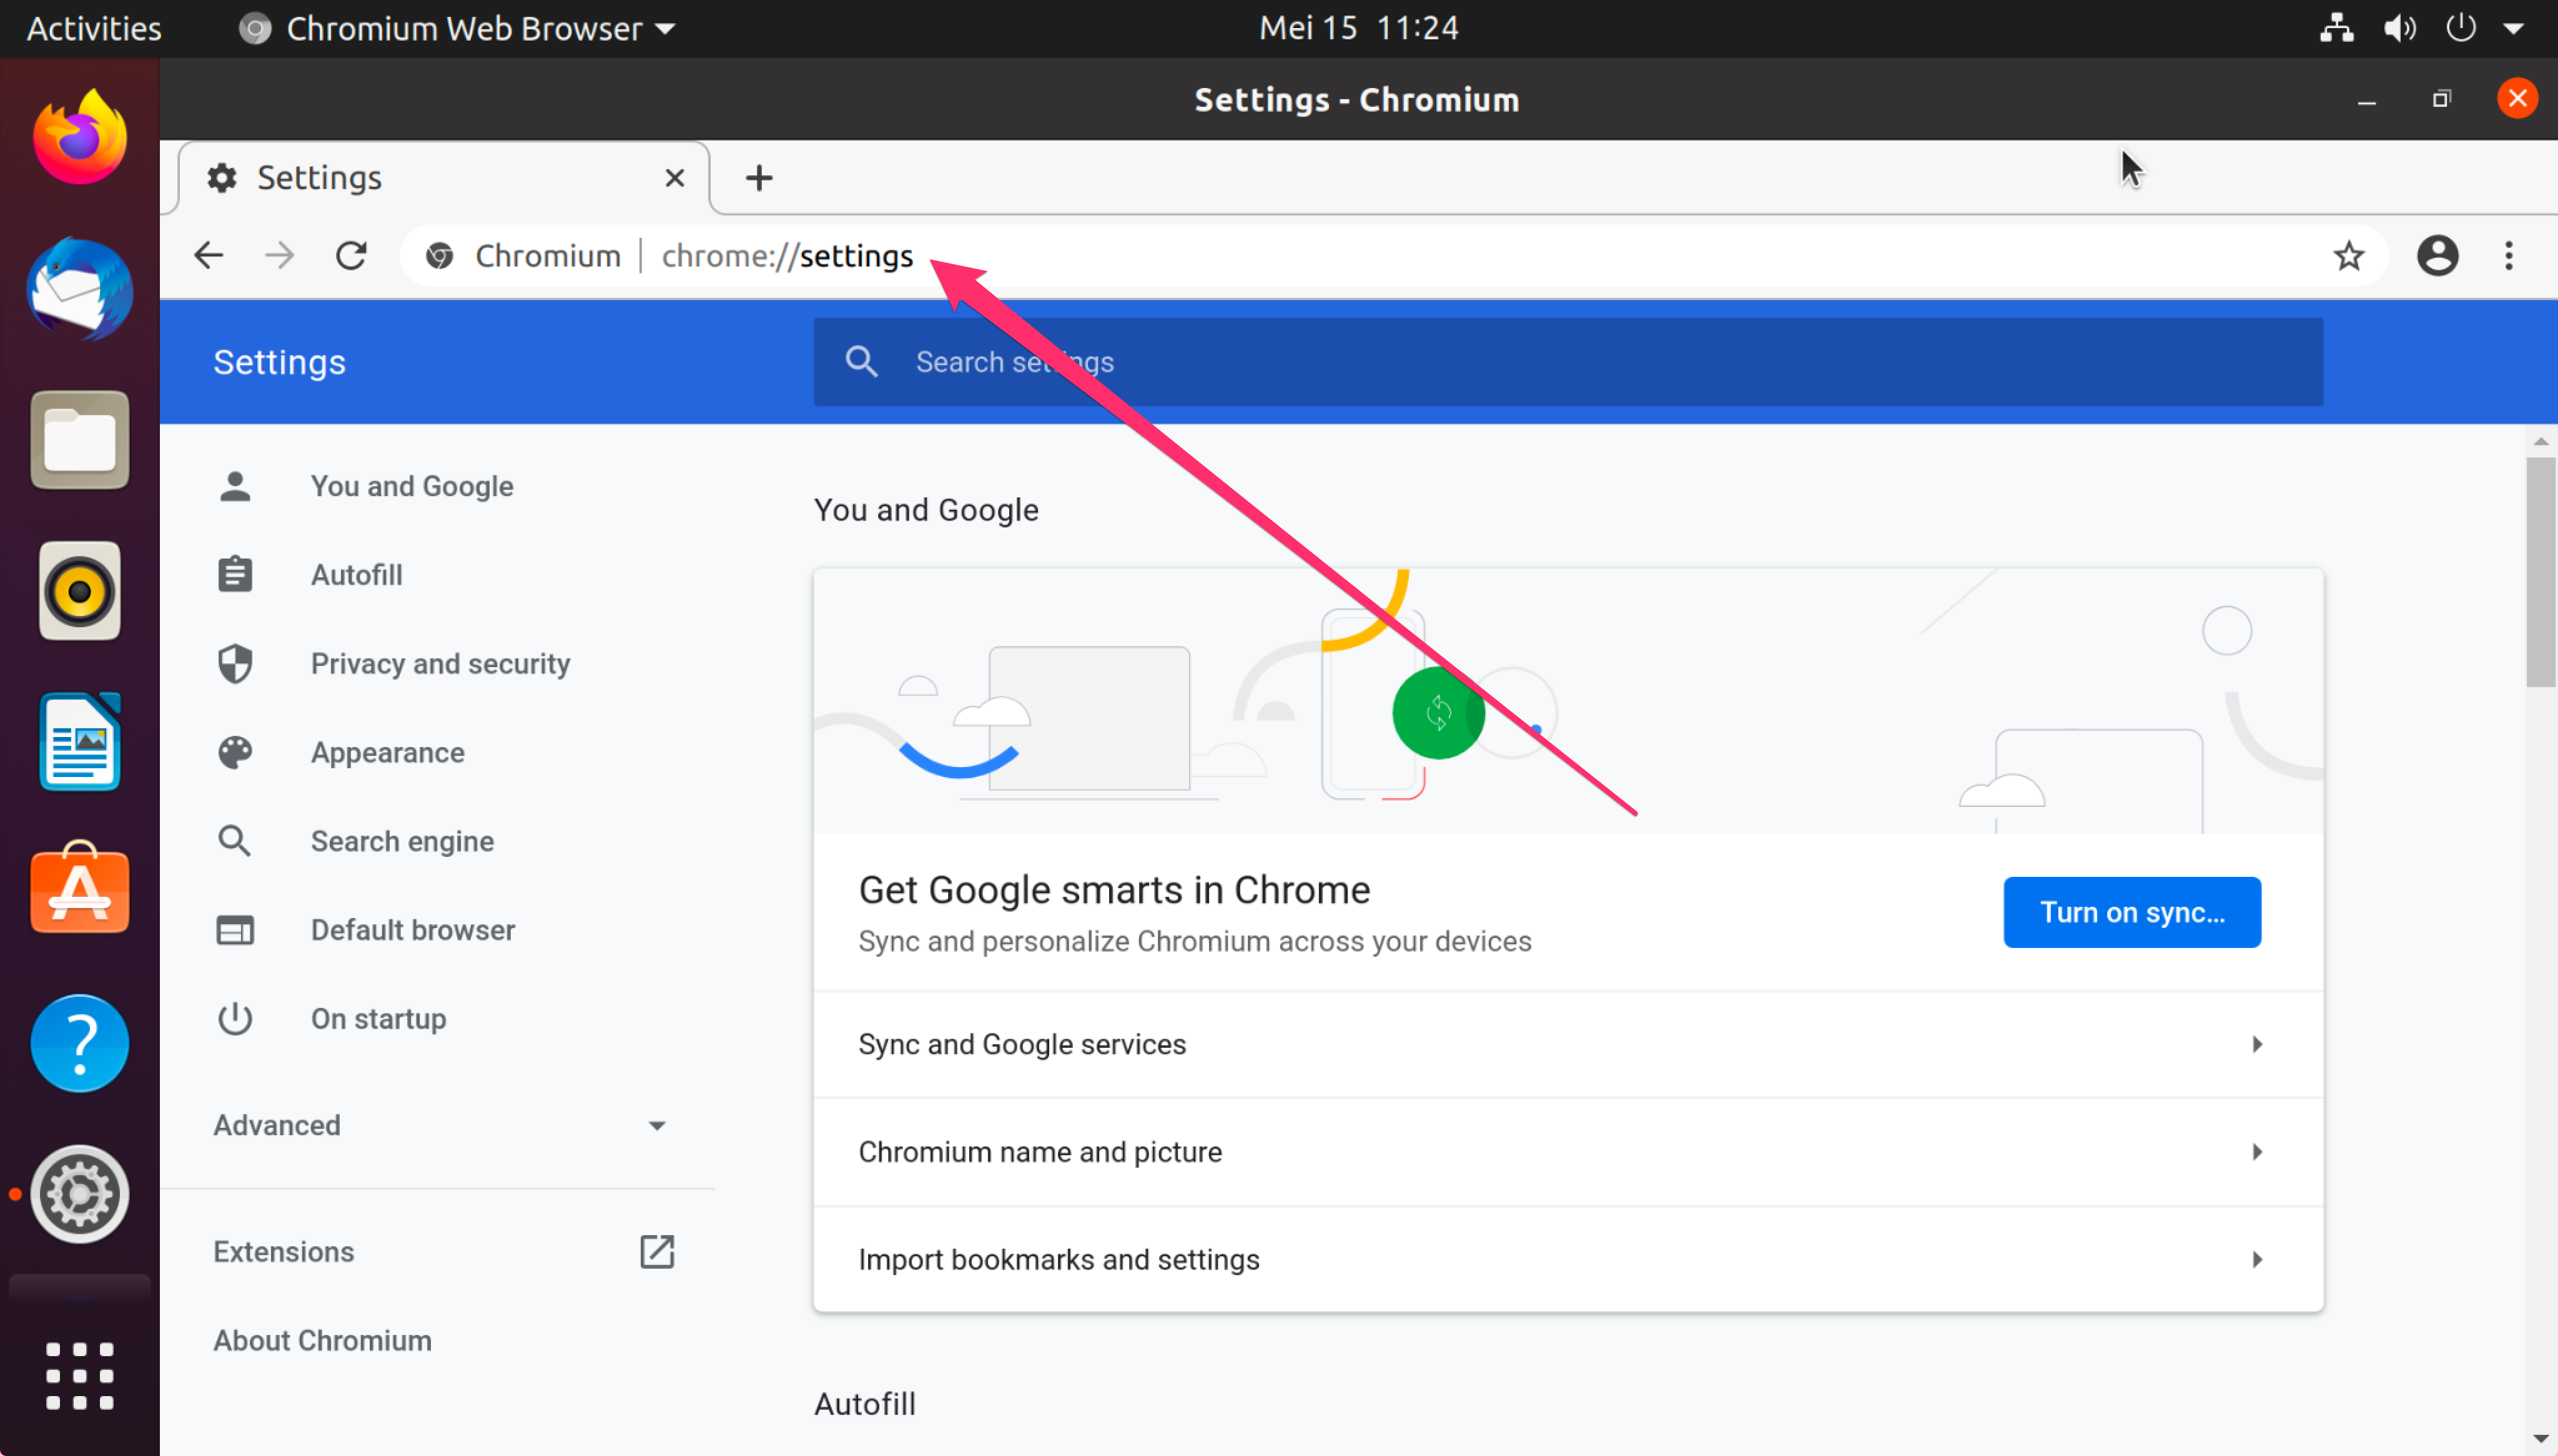Click the power icon beside On startup
Screen dimensions: 2558x1456
pyautogui.click(x=235, y=1019)
